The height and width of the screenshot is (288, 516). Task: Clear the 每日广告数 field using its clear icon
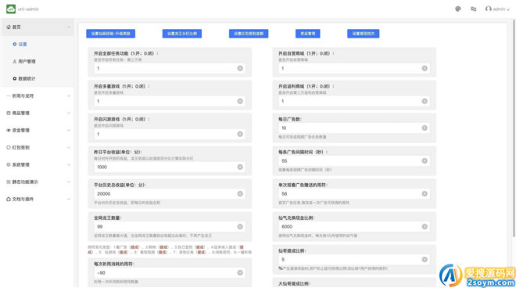425,128
